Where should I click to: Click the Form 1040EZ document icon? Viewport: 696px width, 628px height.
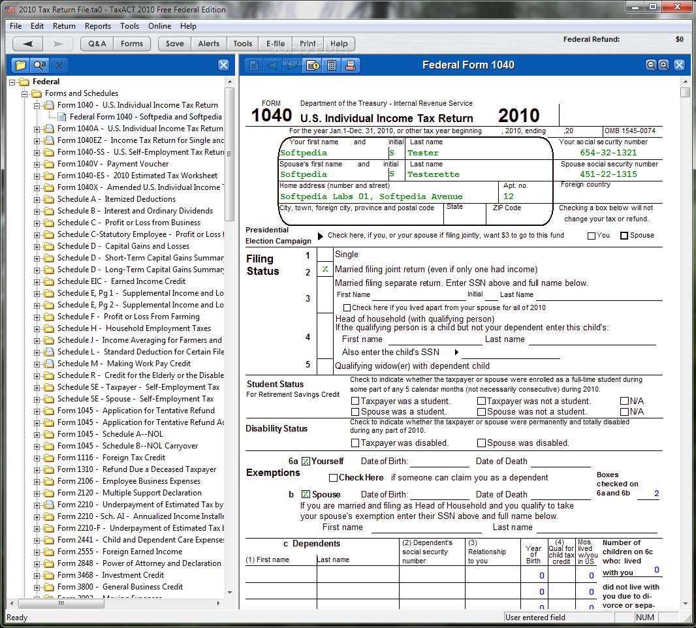point(49,140)
